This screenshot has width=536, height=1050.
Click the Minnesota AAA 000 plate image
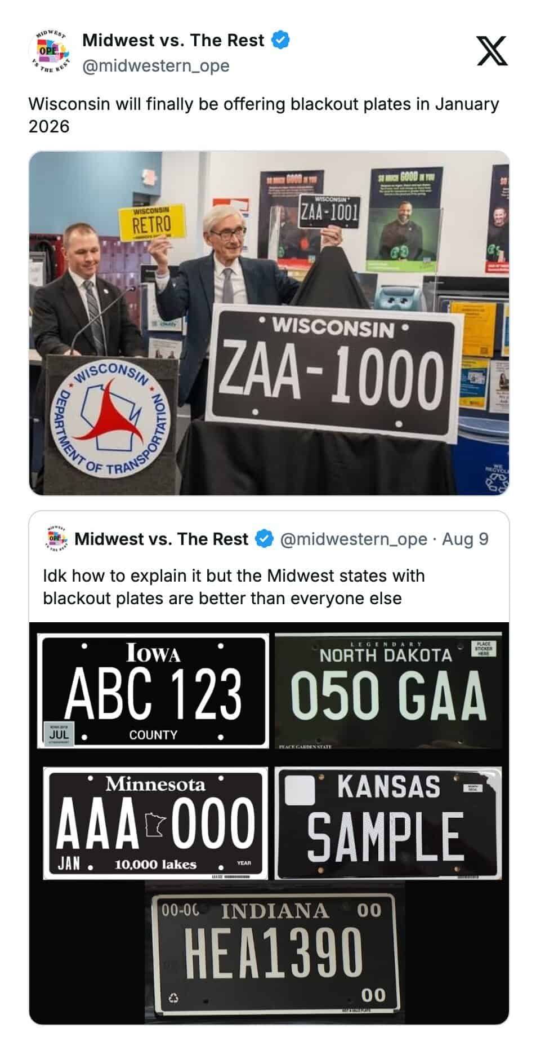coord(155,823)
